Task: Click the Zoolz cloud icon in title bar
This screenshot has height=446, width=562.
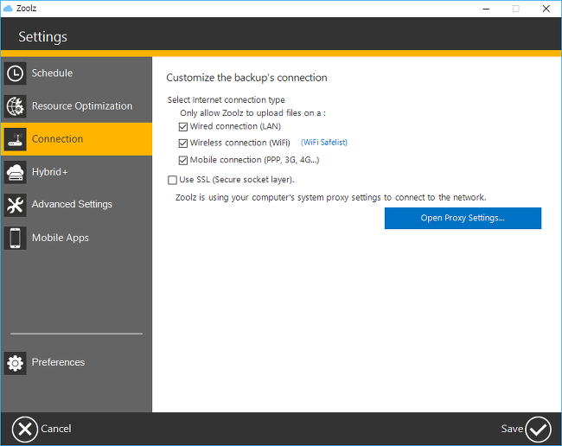Action: click(x=8, y=9)
